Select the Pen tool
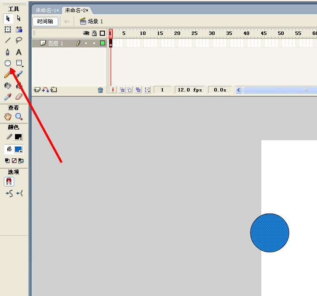The image size is (317, 296). coord(8,52)
